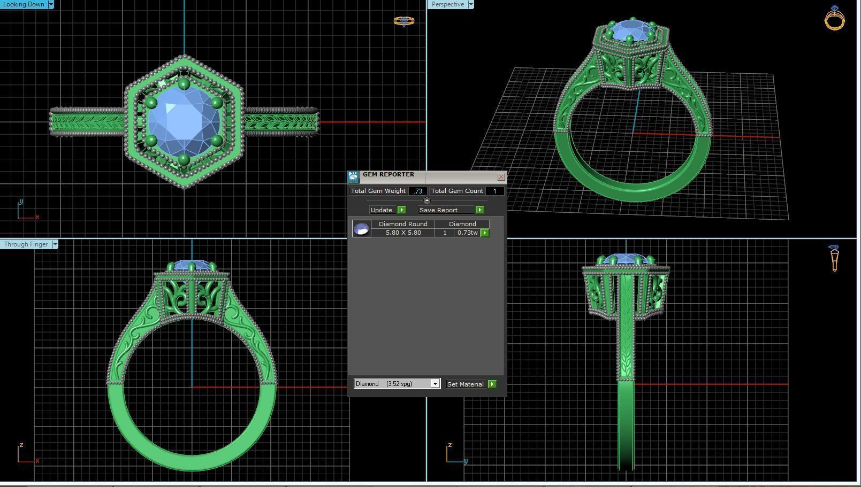
Task: Select the blue gemstone in Looking Down view
Action: [184, 122]
